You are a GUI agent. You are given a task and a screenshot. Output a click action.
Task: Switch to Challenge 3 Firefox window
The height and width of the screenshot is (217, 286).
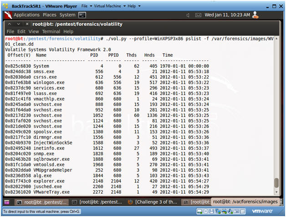pyautogui.click(x=153, y=202)
